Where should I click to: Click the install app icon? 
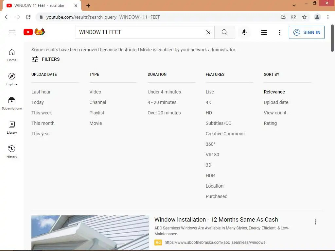coord(283,17)
